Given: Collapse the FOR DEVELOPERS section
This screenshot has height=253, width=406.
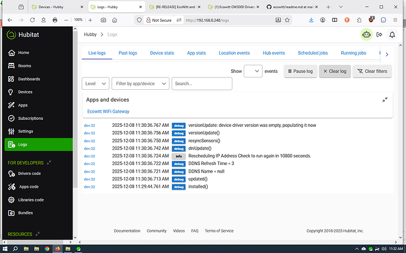Looking at the screenshot, I should click(49, 163).
